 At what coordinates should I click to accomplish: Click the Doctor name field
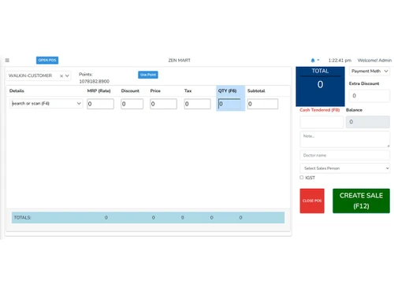click(x=344, y=155)
